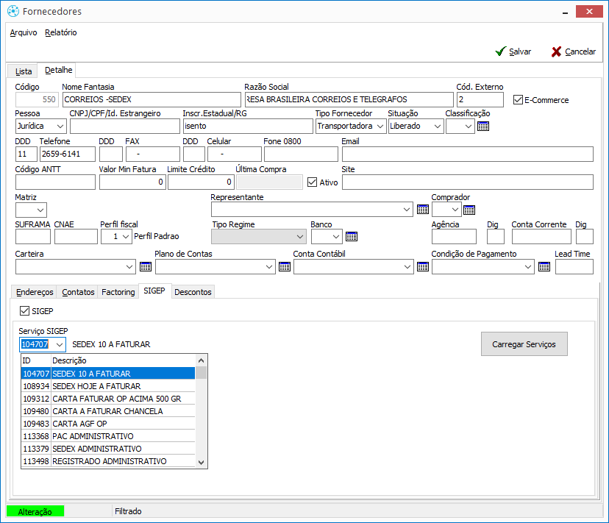Click the Limite Crédito field
609x523 pixels.
tap(202, 182)
